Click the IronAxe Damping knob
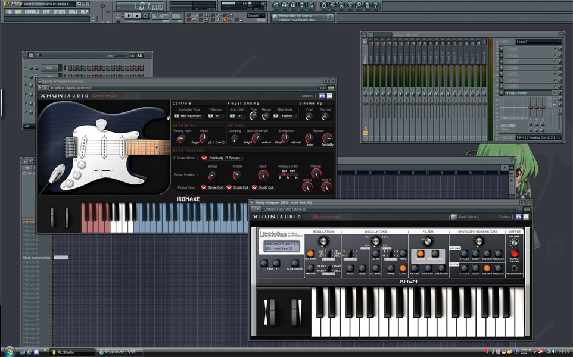The width and height of the screenshot is (573, 357). [235, 139]
